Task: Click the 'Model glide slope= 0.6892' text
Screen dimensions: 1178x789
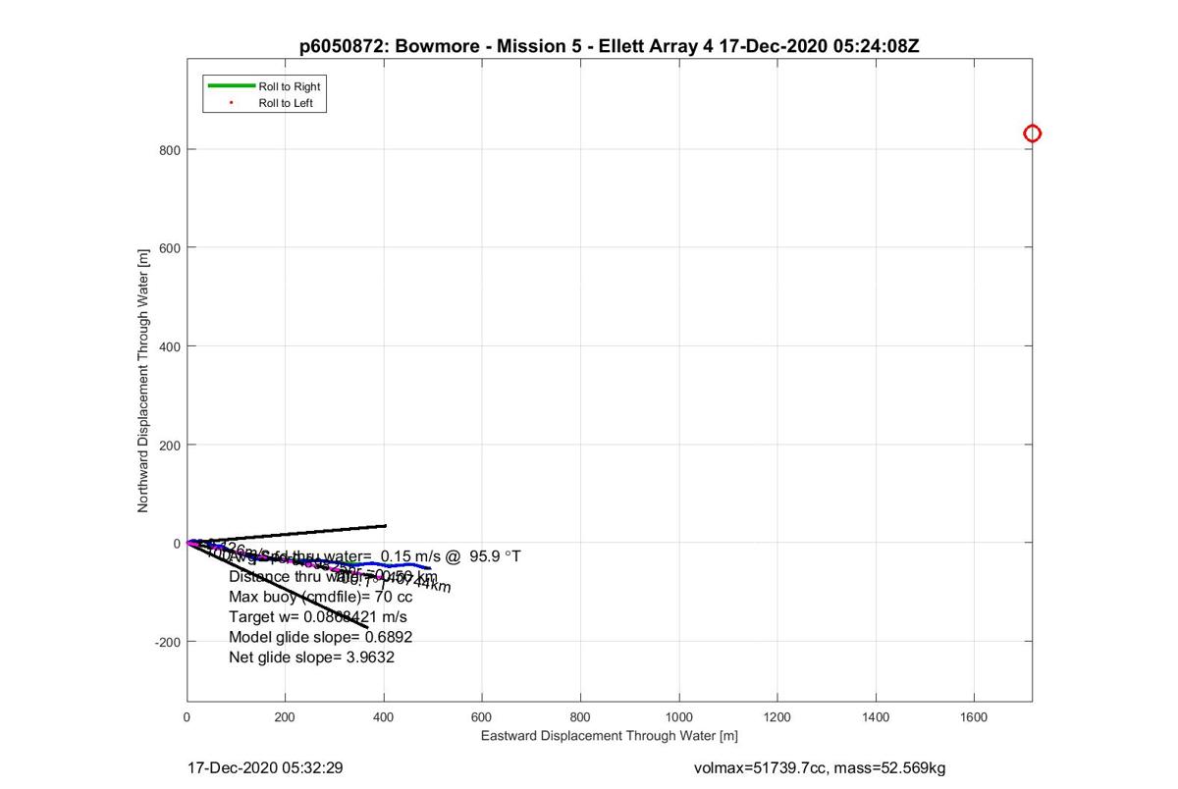Action: [x=320, y=637]
